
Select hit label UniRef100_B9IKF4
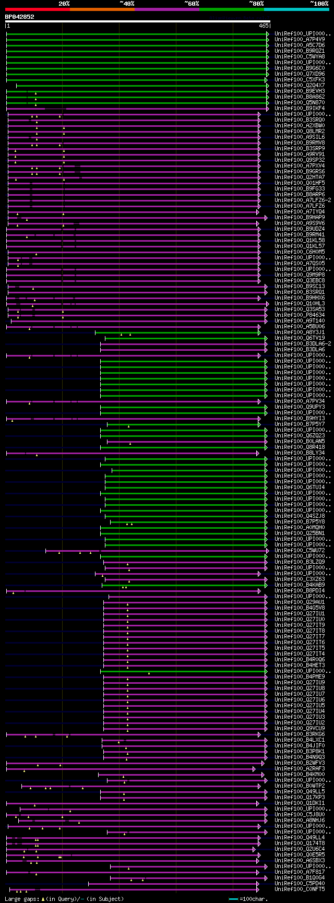tap(300, 108)
